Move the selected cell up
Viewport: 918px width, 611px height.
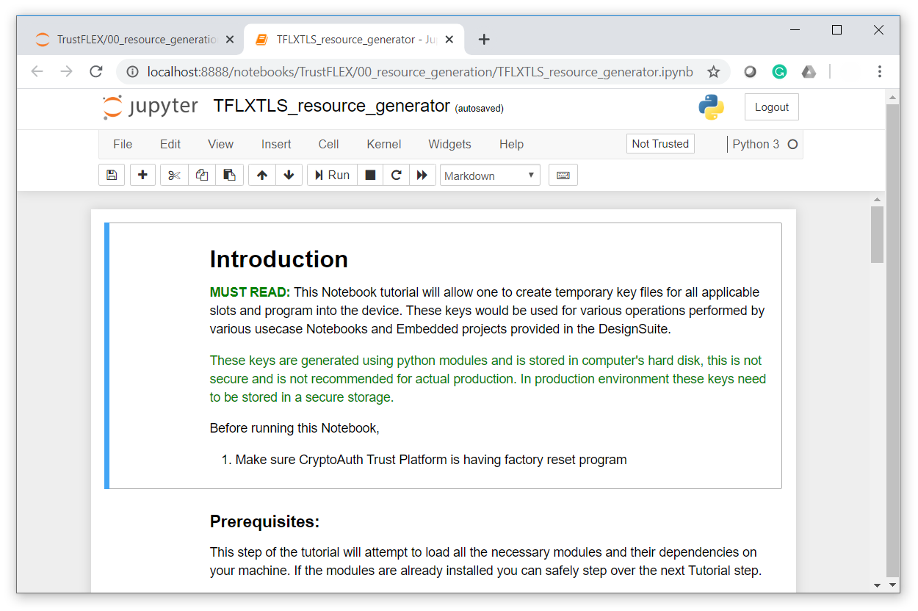[261, 175]
